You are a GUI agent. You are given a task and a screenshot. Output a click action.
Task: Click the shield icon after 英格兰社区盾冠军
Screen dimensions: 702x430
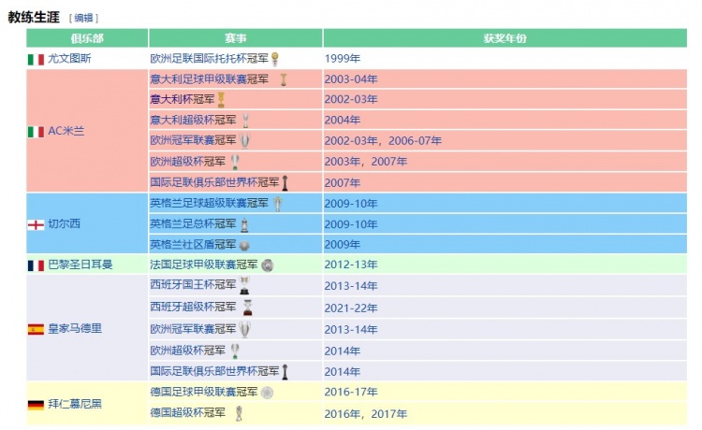point(244,246)
